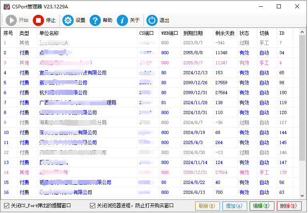Click the 编辑(E) edit button
Image resolution: width=308 pixels, height=213 pixels.
[262, 206]
